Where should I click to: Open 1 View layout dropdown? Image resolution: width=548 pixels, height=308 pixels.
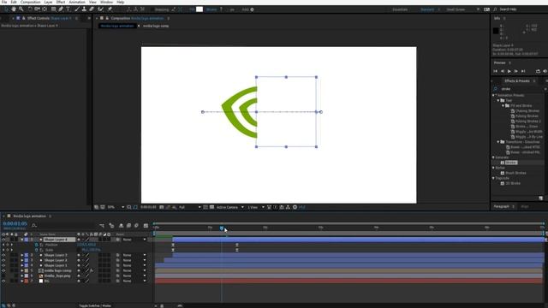click(256, 207)
